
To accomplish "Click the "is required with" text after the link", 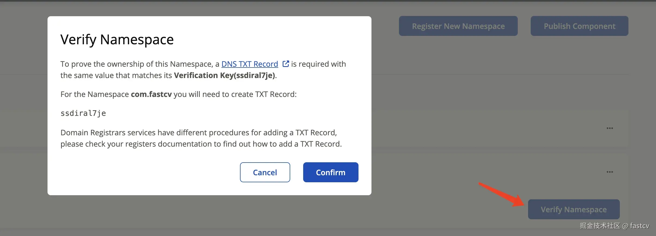I will [x=318, y=64].
